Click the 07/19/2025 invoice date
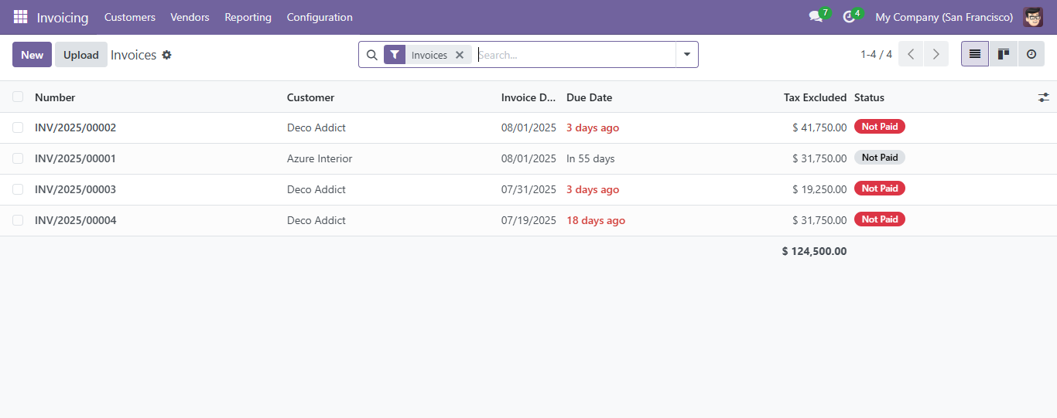 tap(528, 220)
